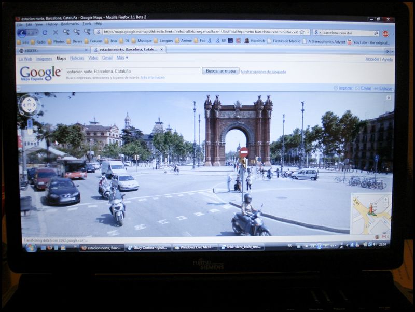Open the Langues bookmarks folder
The height and width of the screenshot is (312, 415).
click(x=163, y=41)
